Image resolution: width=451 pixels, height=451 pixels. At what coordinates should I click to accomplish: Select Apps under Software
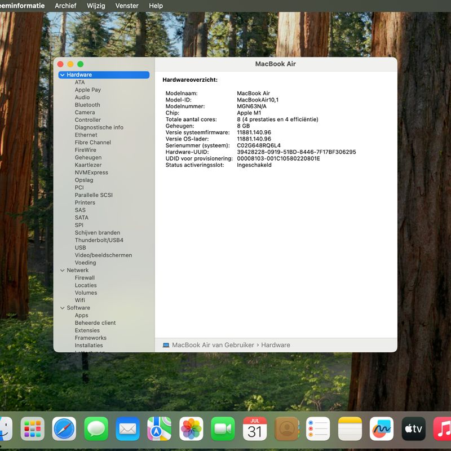pos(81,315)
